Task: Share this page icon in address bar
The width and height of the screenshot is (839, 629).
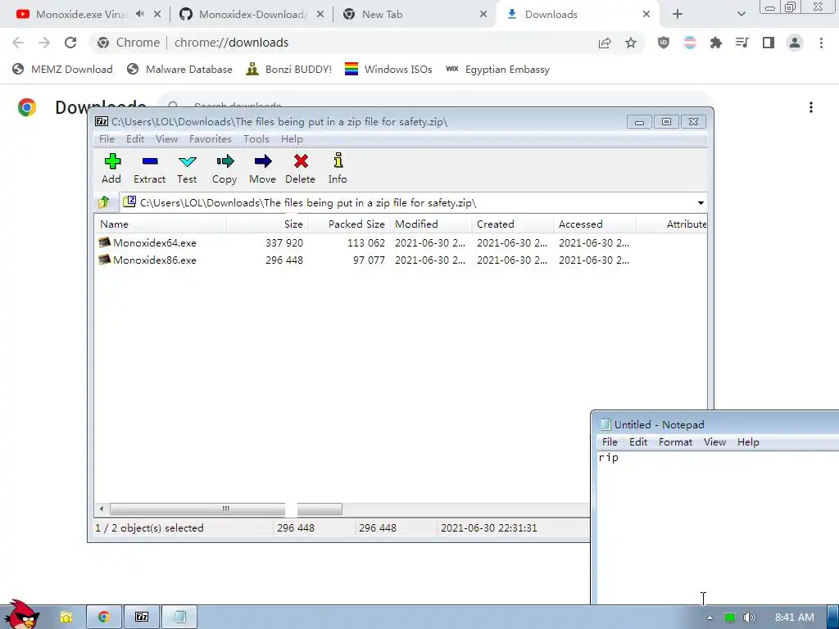Action: [605, 43]
